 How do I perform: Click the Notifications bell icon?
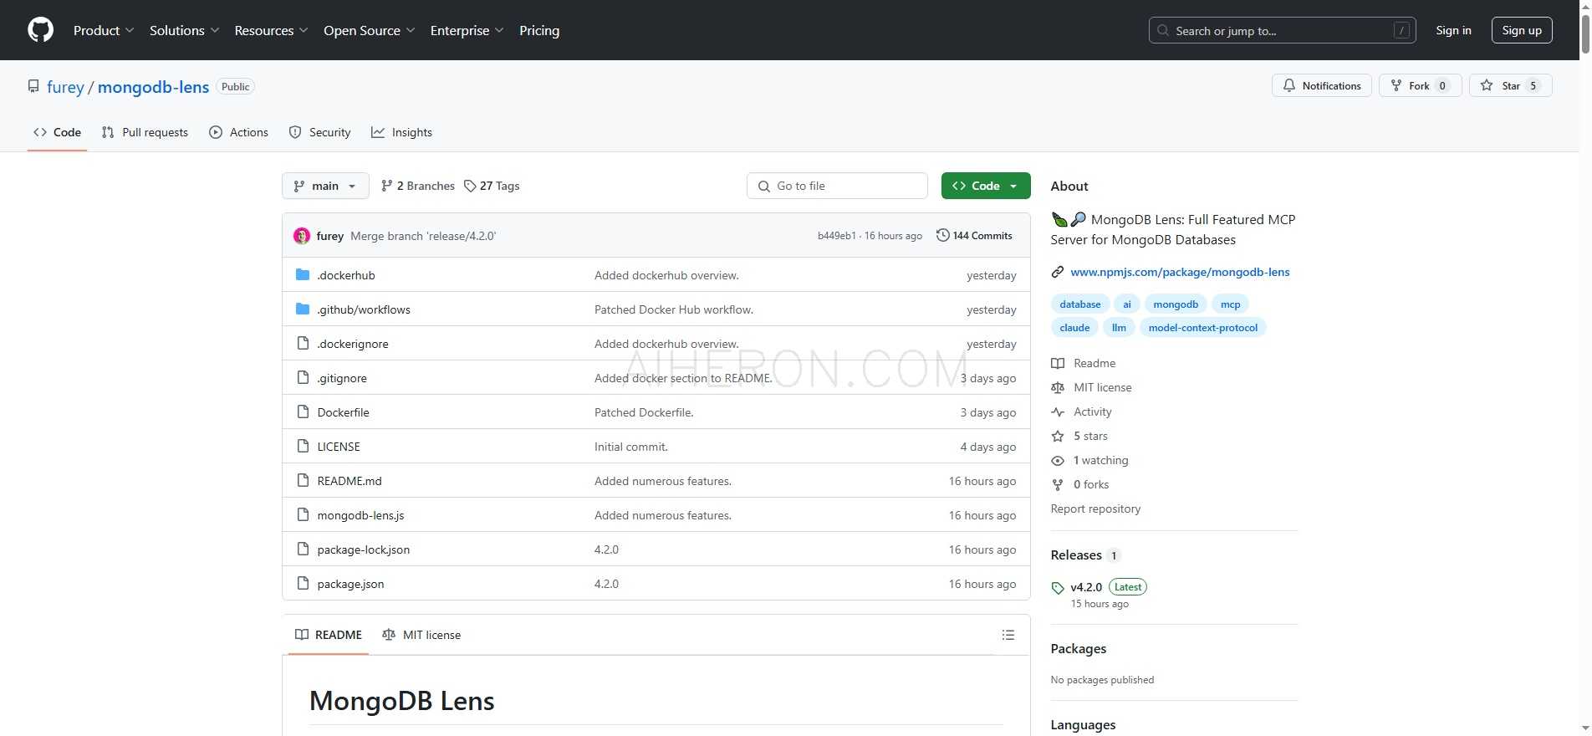(1289, 85)
